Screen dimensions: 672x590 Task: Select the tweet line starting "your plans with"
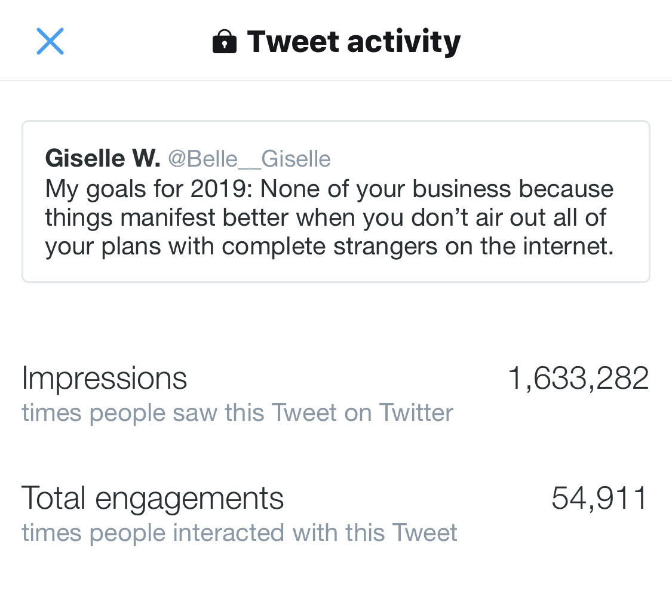(x=329, y=247)
